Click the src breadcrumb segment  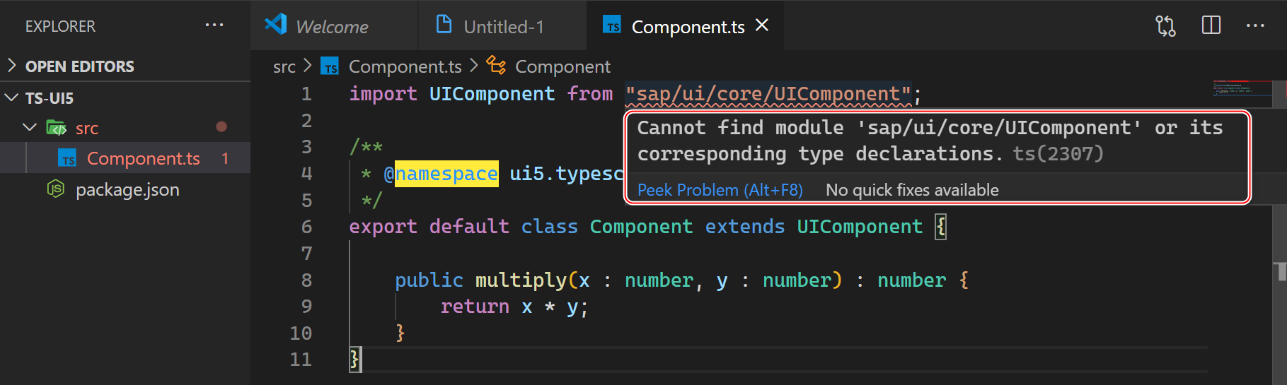[284, 67]
